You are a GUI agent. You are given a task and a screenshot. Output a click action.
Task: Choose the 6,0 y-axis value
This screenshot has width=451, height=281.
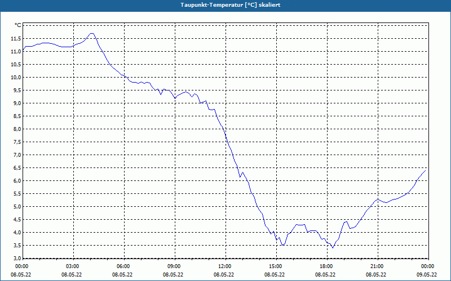(17, 180)
